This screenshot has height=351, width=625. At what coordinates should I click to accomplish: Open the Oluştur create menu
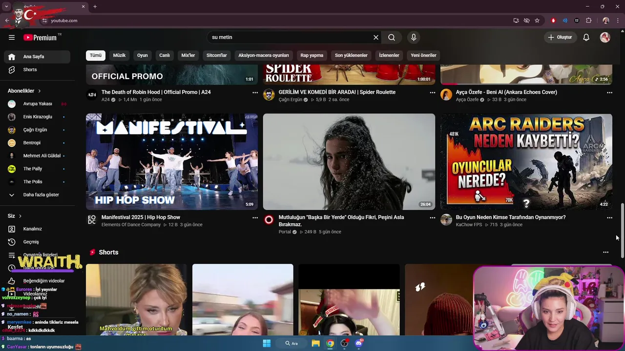pyautogui.click(x=560, y=38)
